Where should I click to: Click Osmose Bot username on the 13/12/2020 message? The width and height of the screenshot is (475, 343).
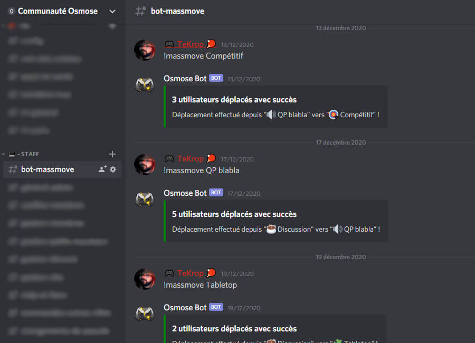185,79
